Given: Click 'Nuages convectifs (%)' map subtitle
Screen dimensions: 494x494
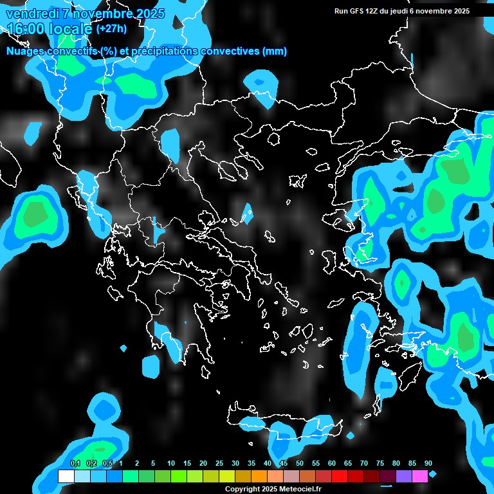Looking at the screenshot, I should pos(62,51).
